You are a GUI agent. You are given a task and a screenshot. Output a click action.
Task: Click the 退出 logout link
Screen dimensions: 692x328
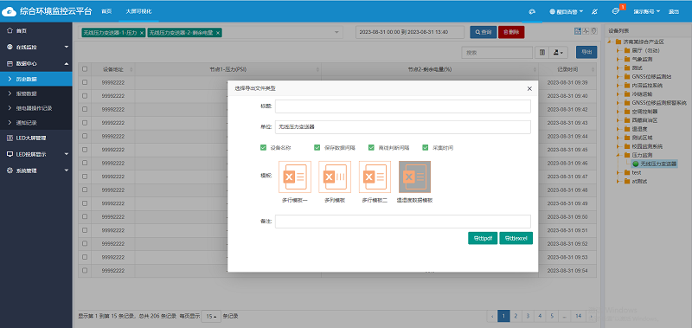point(674,11)
